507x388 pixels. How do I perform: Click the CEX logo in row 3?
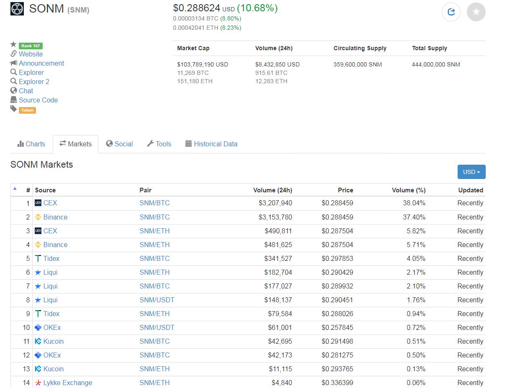(x=38, y=231)
